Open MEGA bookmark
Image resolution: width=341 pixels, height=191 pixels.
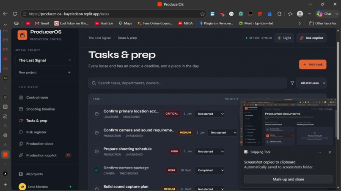185,23
